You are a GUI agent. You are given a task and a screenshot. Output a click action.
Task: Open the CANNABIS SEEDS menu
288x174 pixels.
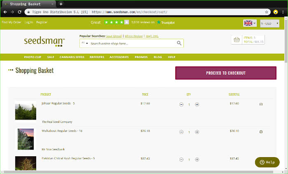pos(72,57)
